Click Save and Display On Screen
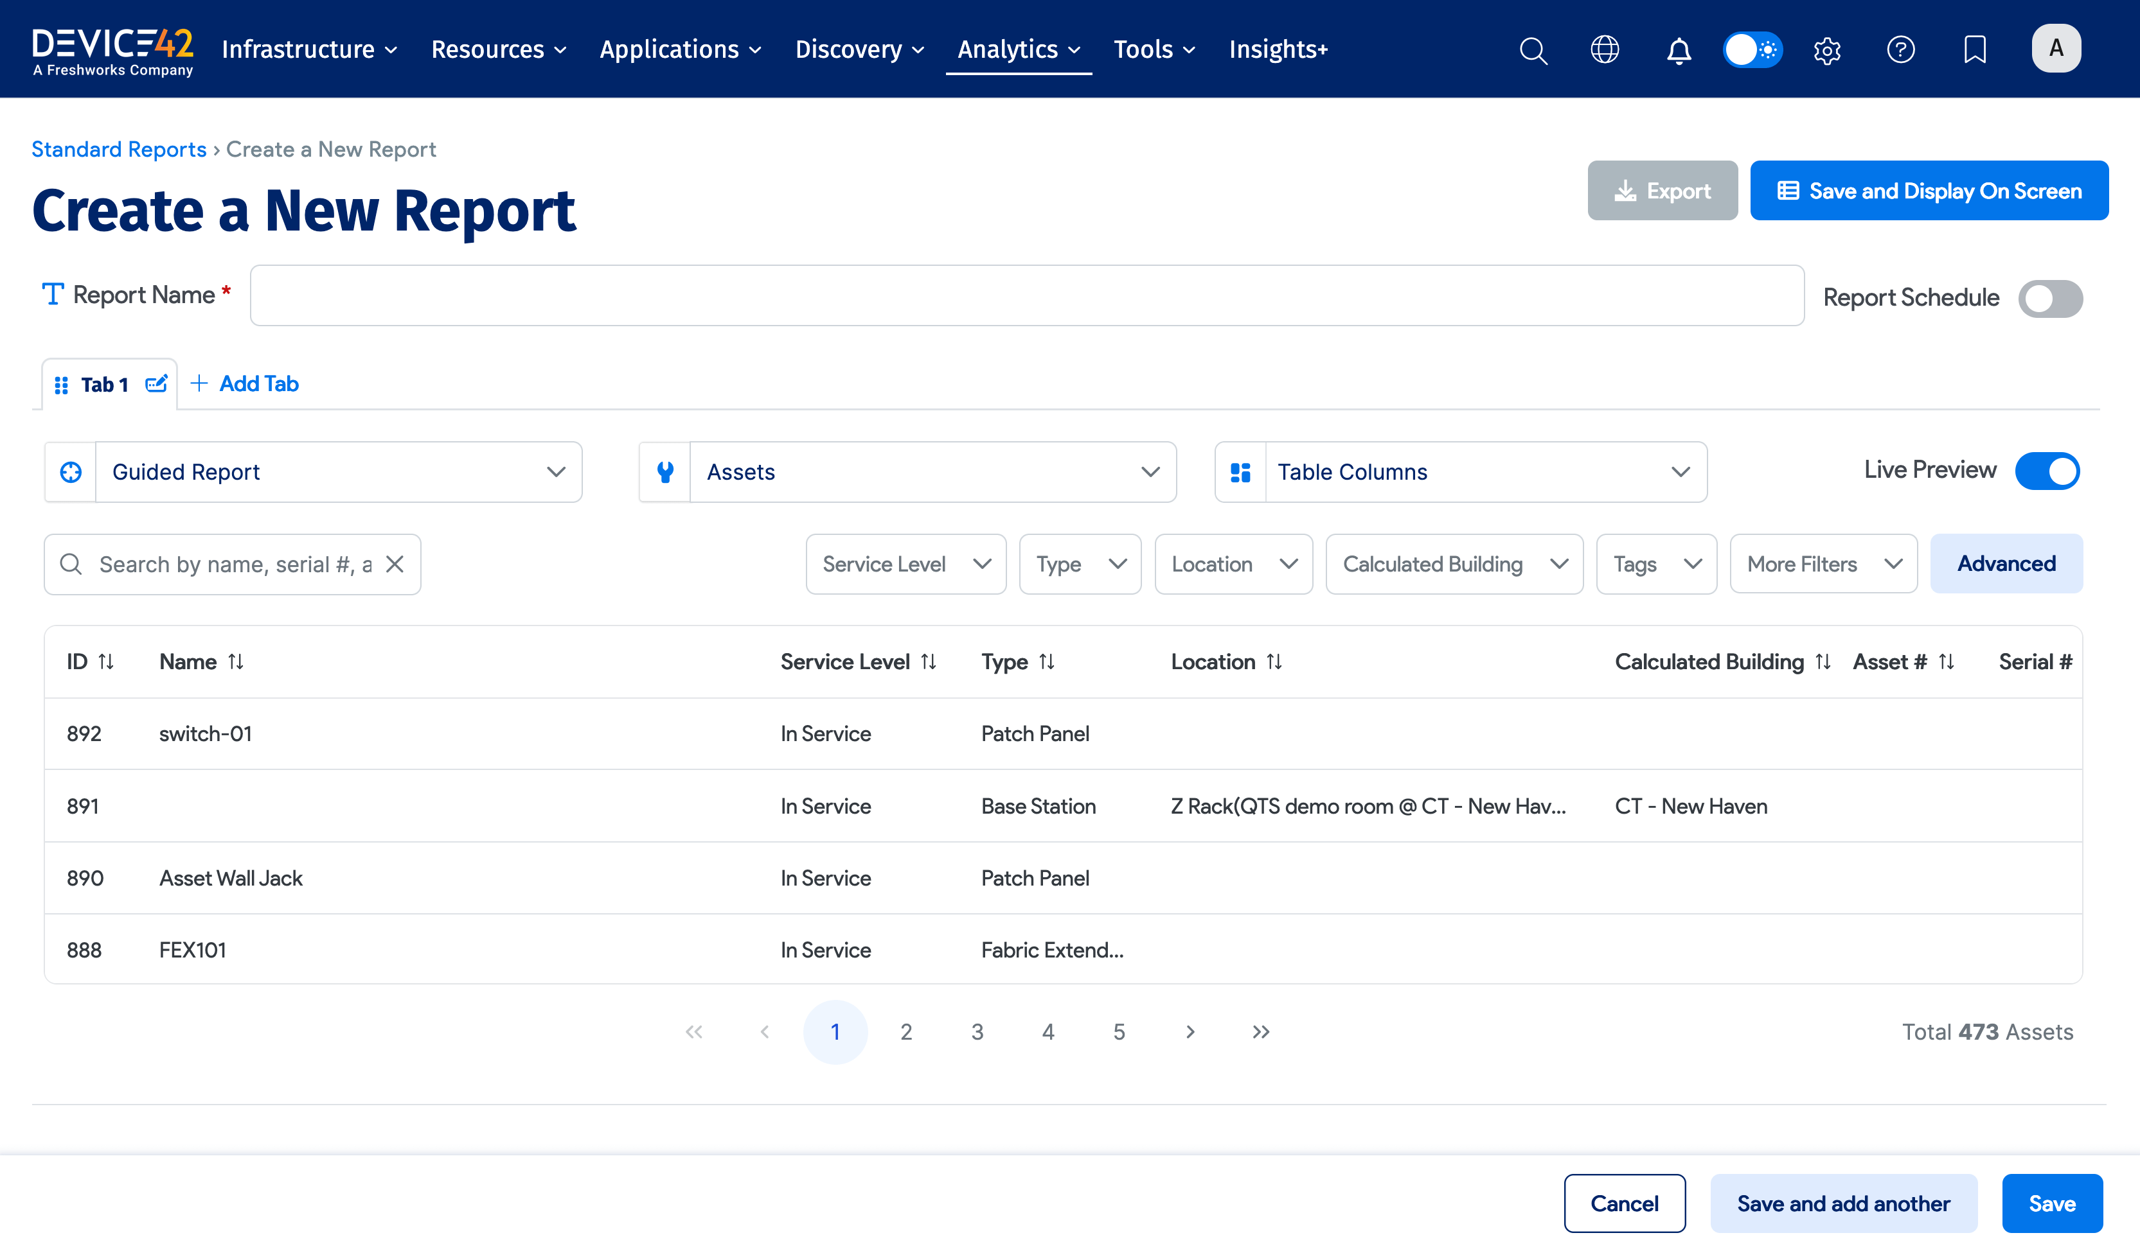2140x1242 pixels. click(1929, 190)
